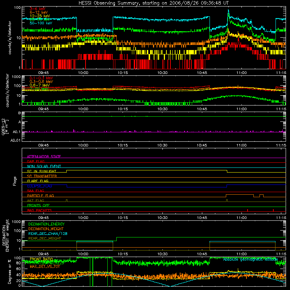The image size is (290, 290).
Task: Click the REAR_DEC_CHAN/128 legend label
Action: pos(48,233)
